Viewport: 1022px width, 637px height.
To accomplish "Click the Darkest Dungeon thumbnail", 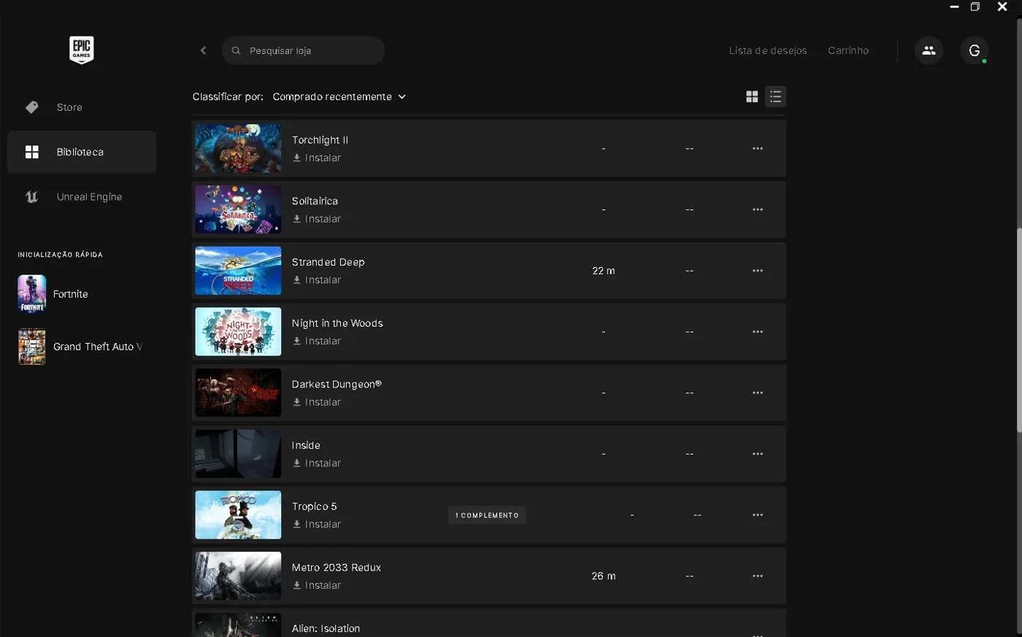I will pyautogui.click(x=238, y=393).
